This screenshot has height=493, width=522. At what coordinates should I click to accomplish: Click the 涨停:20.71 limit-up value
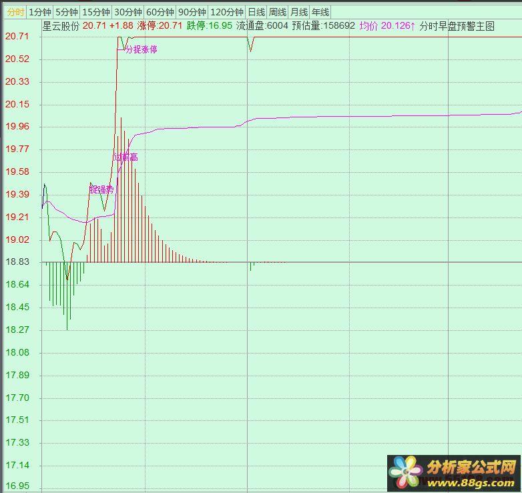(160, 25)
